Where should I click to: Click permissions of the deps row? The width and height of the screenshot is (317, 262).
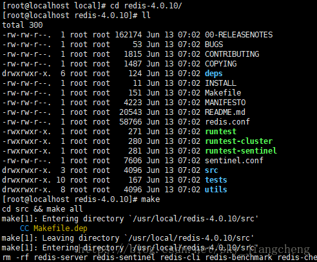tap(26, 74)
